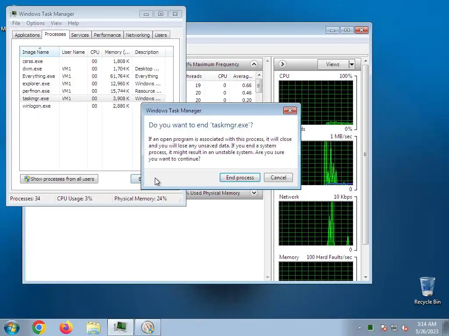Screen dimensions: 449x336
Task: Open the Views dropdown arrow
Action: (352, 64)
